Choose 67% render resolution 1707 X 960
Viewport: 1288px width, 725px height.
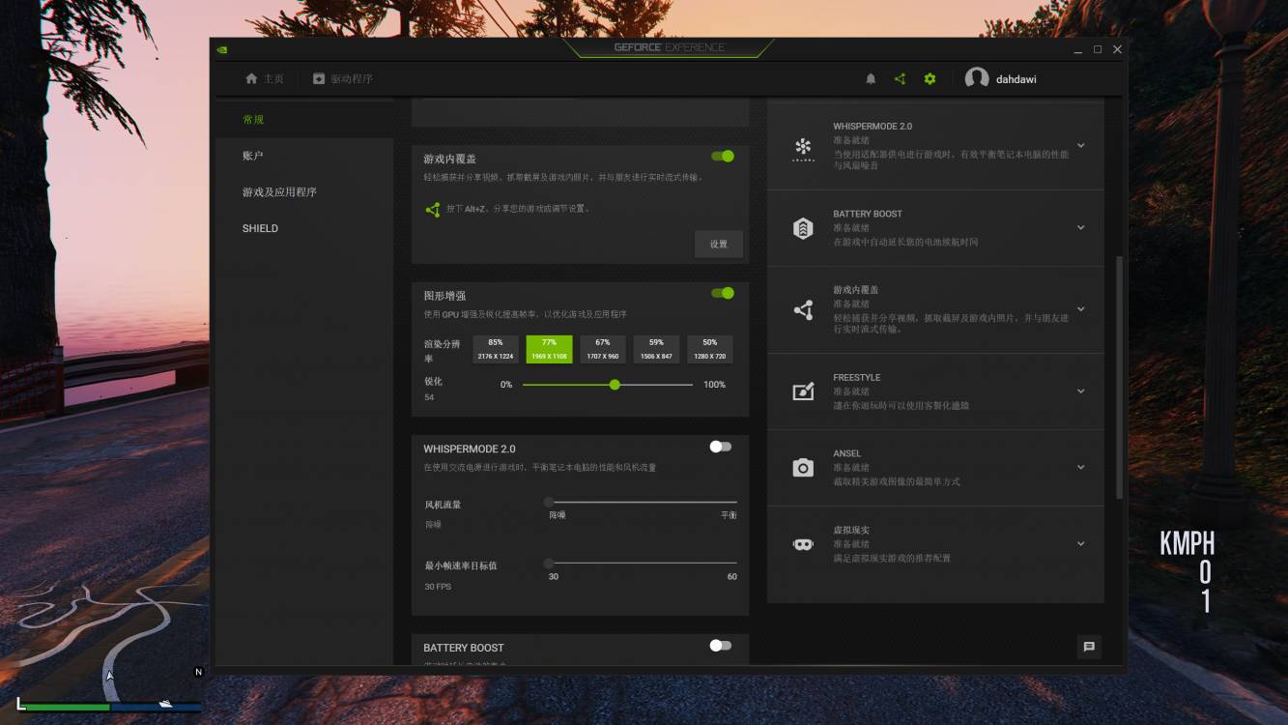[603, 349]
